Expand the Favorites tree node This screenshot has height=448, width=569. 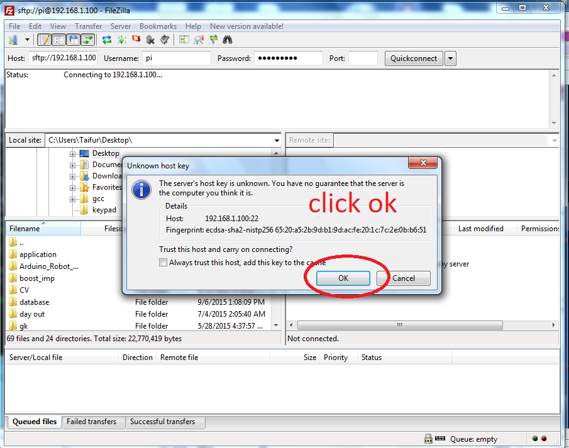[72, 188]
